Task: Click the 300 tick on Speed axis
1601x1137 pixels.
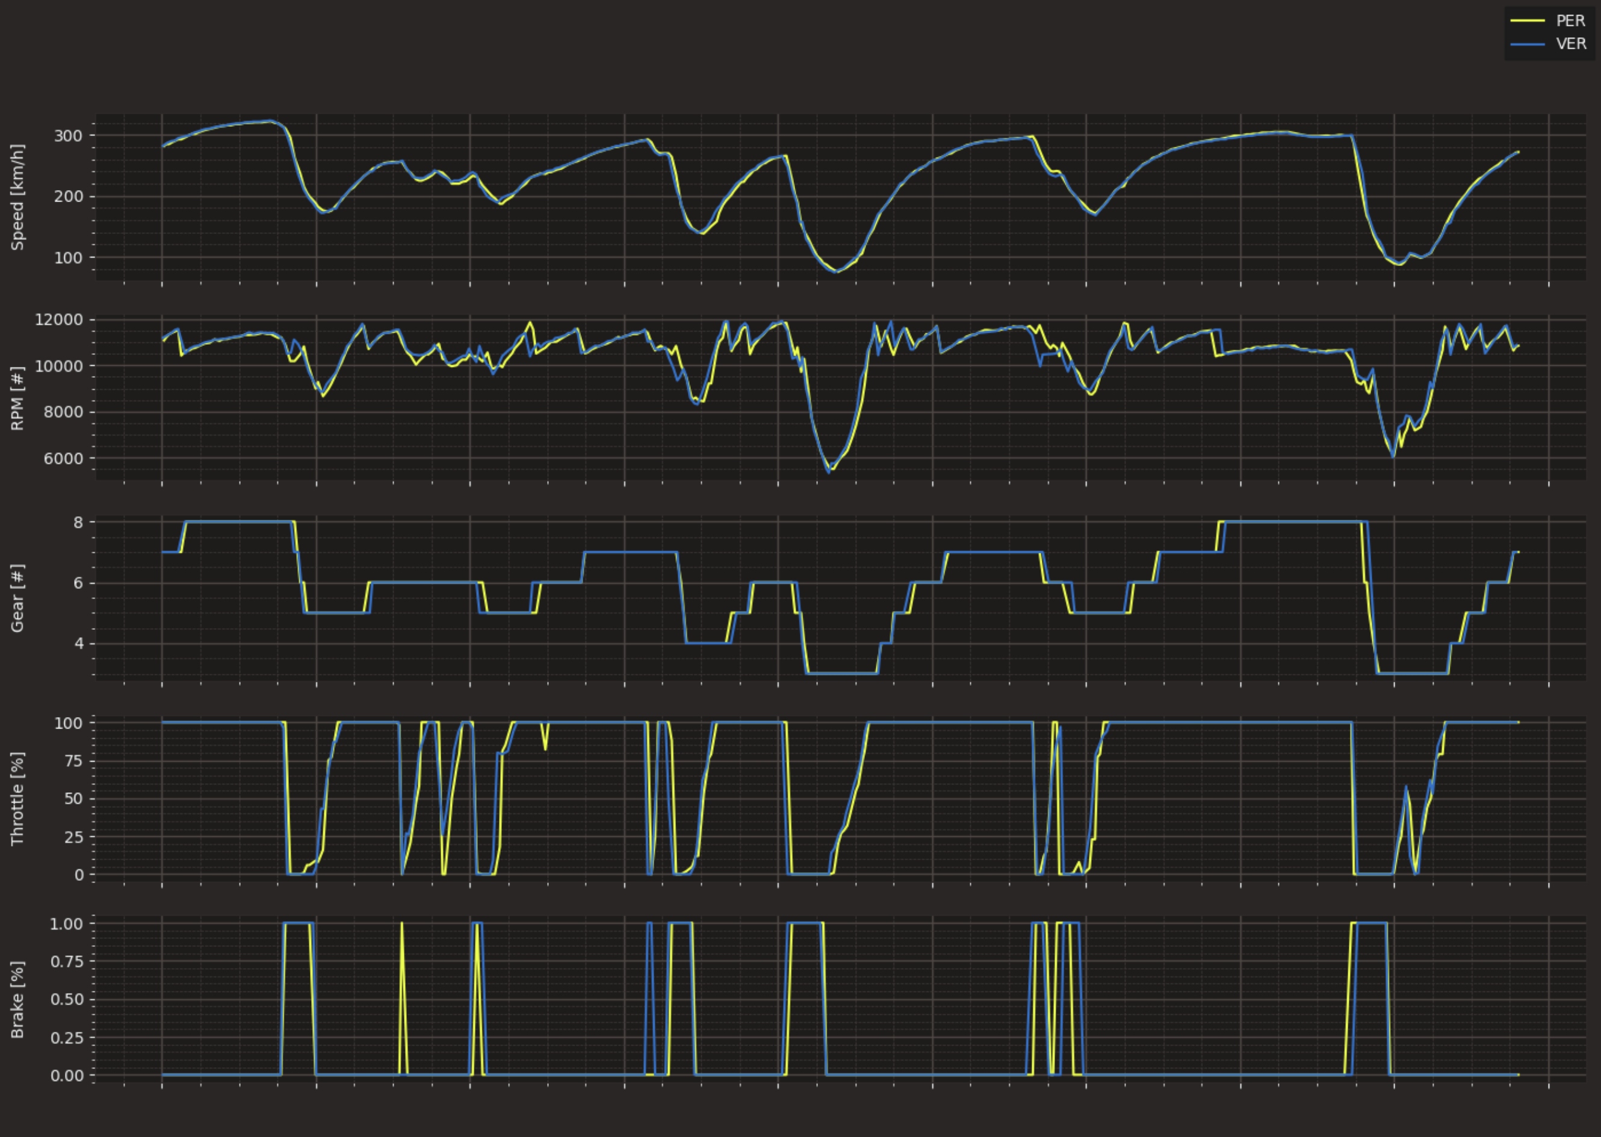Action: pyautogui.click(x=69, y=136)
